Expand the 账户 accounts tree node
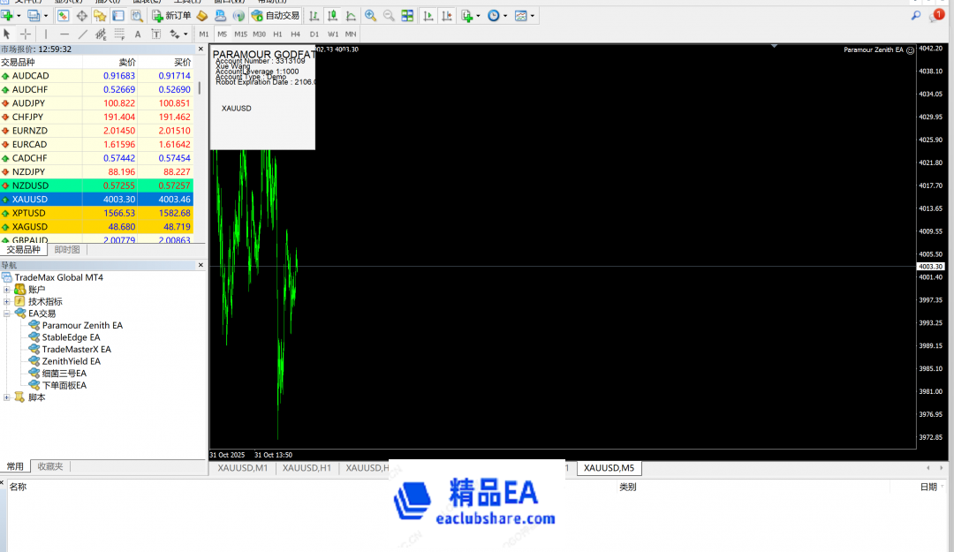Image resolution: width=954 pixels, height=552 pixels. pyautogui.click(x=7, y=290)
